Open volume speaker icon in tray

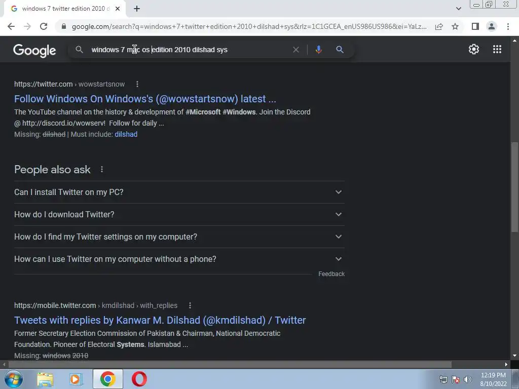468,379
